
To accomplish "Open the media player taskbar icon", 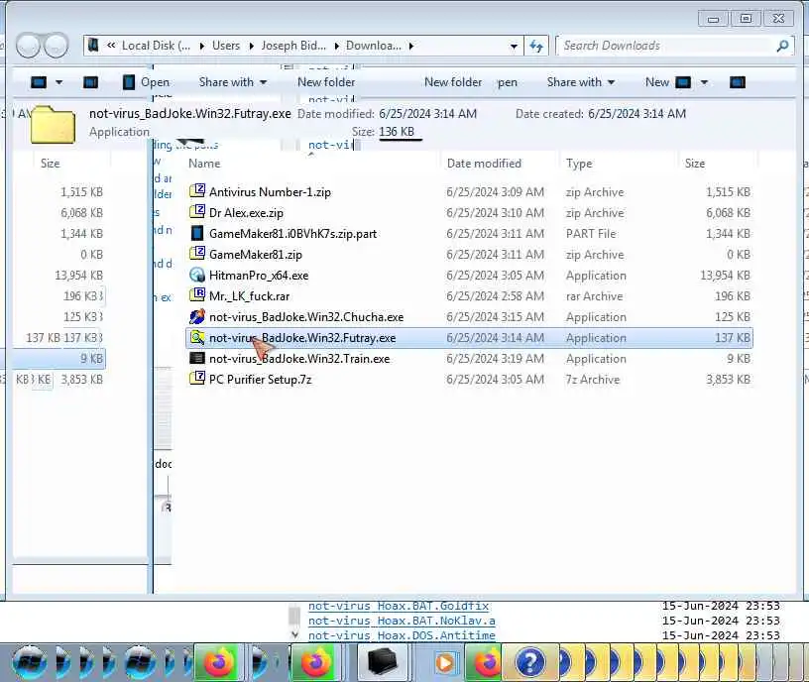I will click(x=445, y=663).
